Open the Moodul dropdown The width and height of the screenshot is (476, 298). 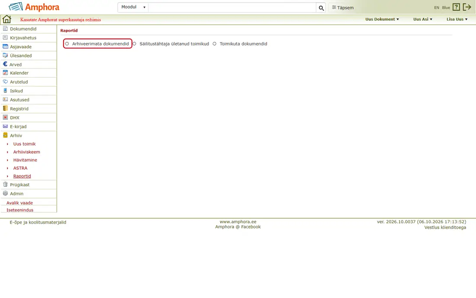pyautogui.click(x=133, y=7)
